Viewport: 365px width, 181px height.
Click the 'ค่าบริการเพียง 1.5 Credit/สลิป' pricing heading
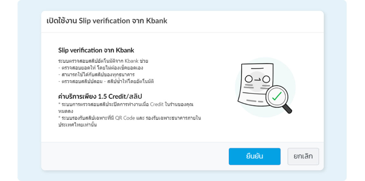click(100, 96)
